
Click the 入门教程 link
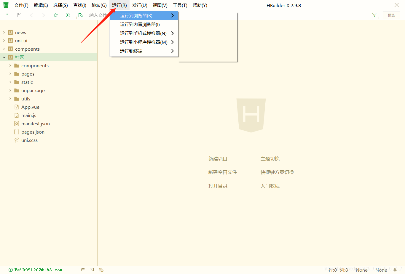click(x=270, y=186)
